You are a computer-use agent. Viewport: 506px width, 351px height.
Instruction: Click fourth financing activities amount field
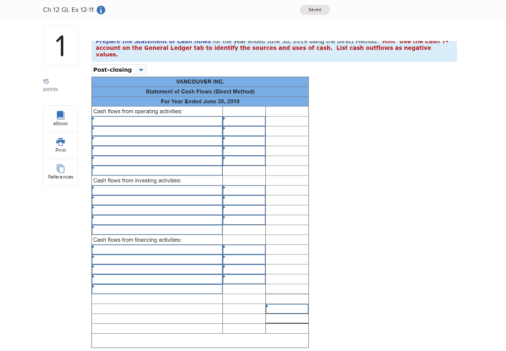[x=244, y=279]
